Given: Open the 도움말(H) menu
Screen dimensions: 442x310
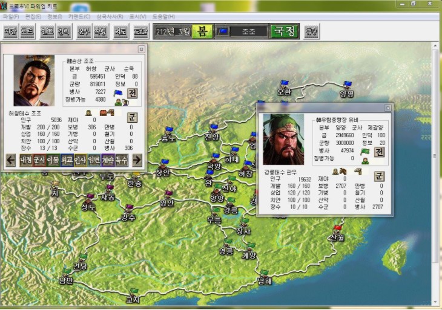Looking at the screenshot, I should [x=163, y=17].
